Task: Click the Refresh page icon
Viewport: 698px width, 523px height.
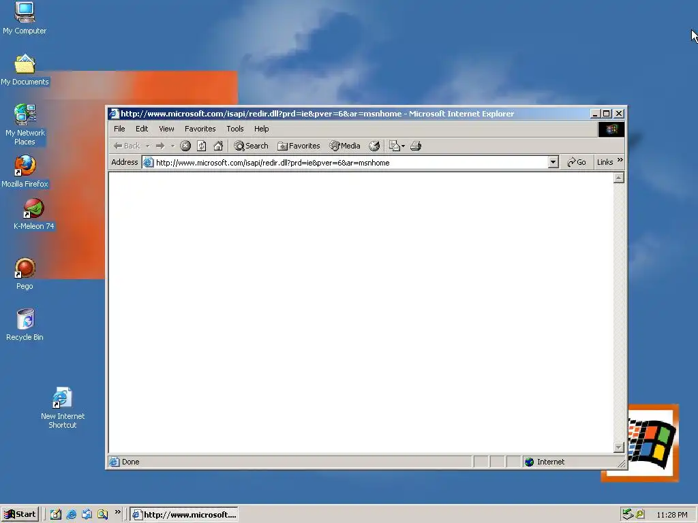Action: click(202, 146)
